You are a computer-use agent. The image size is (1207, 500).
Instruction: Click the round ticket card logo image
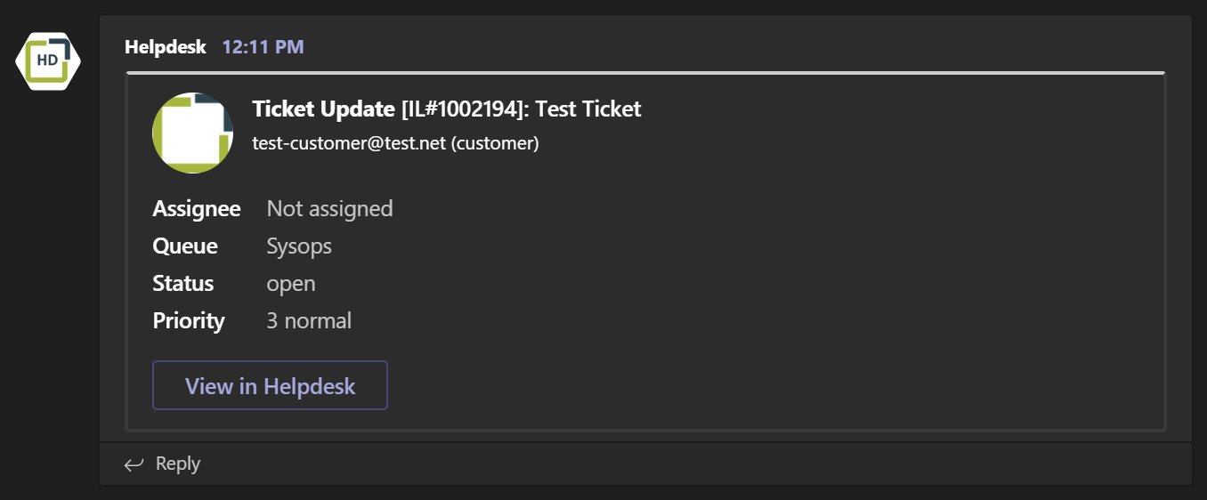click(193, 133)
